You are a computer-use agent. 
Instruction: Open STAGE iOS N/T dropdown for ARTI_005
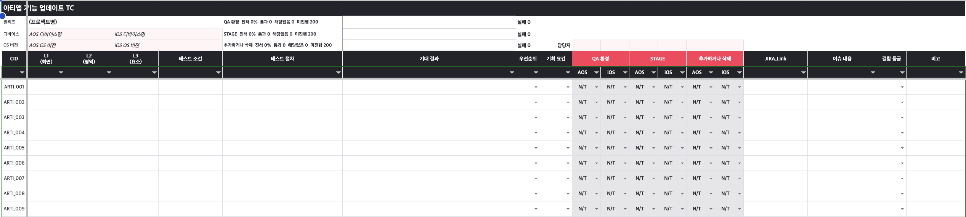(682, 148)
